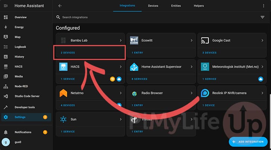271x150 pixels.
Task: Click the Reolink camera logo
Action: (x=205, y=93)
